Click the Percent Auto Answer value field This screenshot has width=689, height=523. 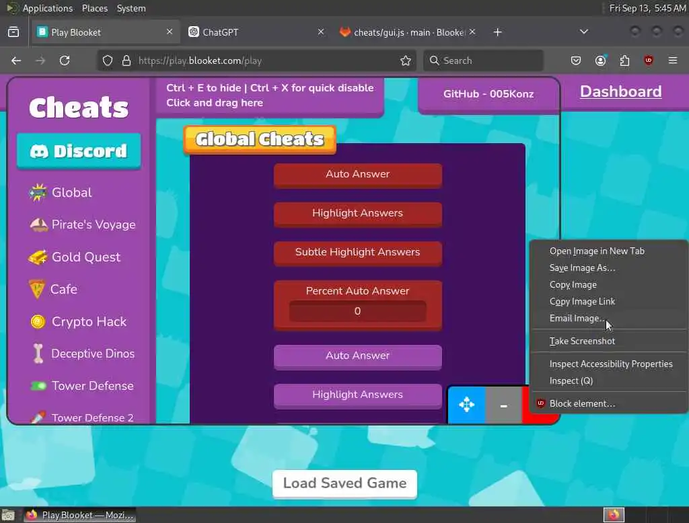point(358,311)
